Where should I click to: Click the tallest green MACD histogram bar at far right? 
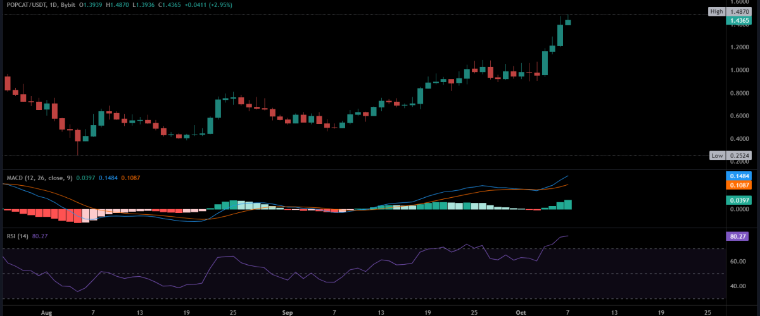[x=568, y=205]
